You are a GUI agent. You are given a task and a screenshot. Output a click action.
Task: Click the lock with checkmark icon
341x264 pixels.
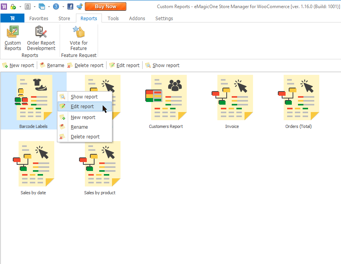(x=13, y=7)
